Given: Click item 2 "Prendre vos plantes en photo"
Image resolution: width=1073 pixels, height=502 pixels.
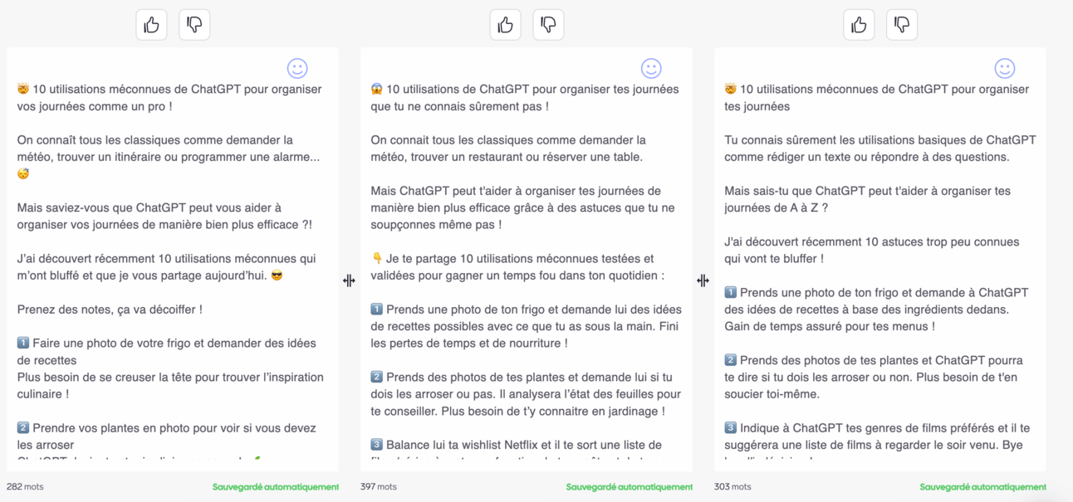Looking at the screenshot, I should click(167, 436).
